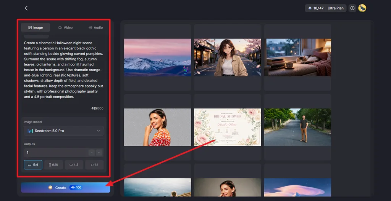
Task: Select the 16:9 aspect ratio
Action: coord(33,165)
